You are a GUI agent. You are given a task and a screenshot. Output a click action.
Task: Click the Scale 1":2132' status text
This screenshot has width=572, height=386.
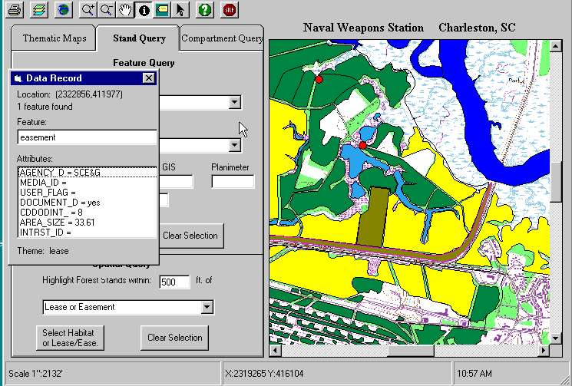36,374
